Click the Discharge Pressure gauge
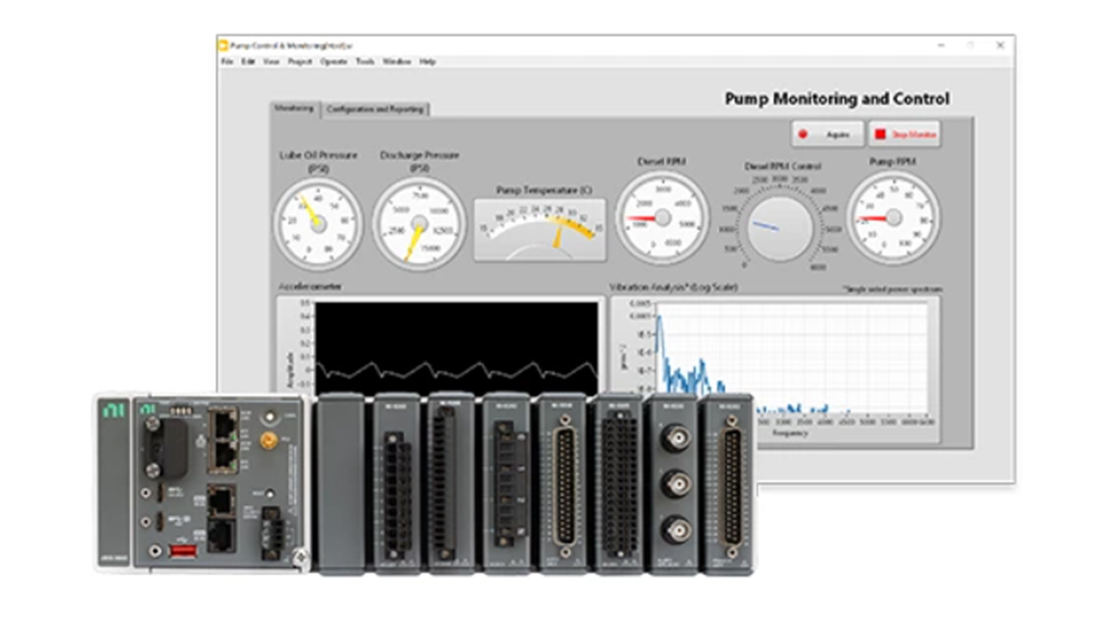Viewport: 1098px width, 617px height. 419,224
